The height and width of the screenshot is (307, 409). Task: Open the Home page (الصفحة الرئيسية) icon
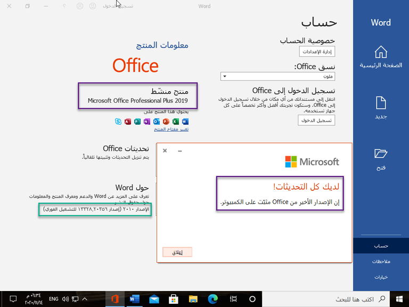click(x=381, y=52)
